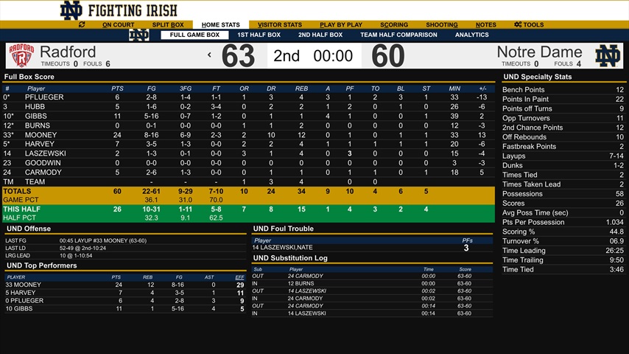Image resolution: width=629 pixels, height=354 pixels.
Task: Sort Top Performers by EFF column
Action: [x=239, y=277]
